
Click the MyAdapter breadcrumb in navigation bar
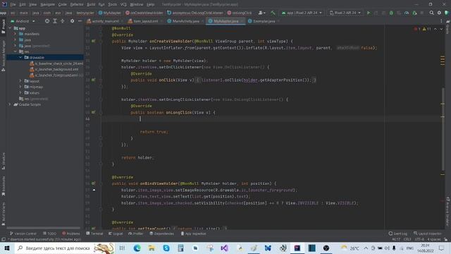[x=110, y=13]
